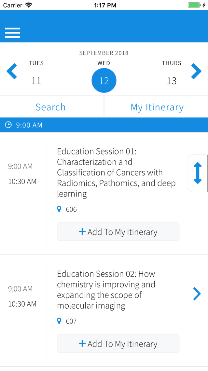
Task: Open My Itinerary tab
Action: click(157, 107)
